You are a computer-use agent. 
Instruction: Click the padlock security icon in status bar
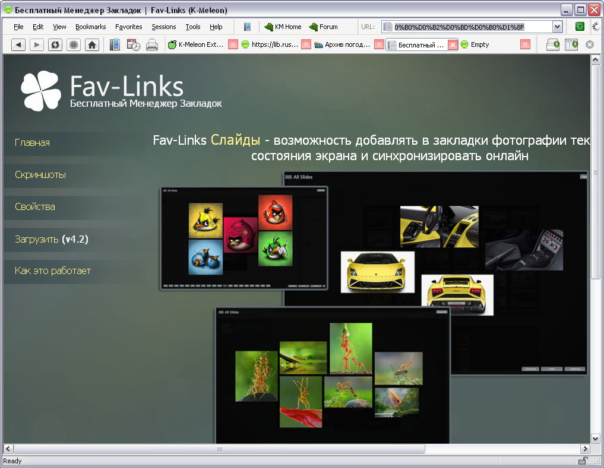(x=583, y=461)
